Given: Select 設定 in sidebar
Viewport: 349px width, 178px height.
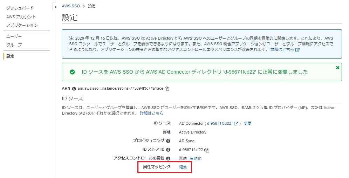Looking at the screenshot, I should tap(10, 56).
